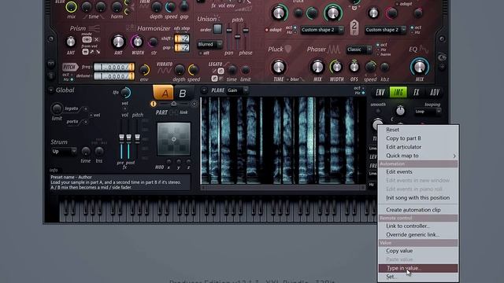Image resolution: width=504 pixels, height=283 pixels.
Task: Click the Phaser OFS knob
Action: [354, 67]
